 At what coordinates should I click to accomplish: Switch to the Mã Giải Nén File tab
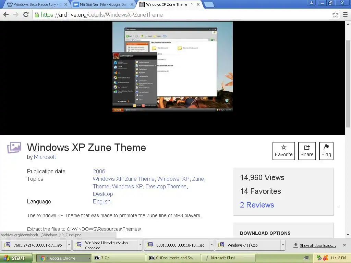pyautogui.click(x=104, y=4)
